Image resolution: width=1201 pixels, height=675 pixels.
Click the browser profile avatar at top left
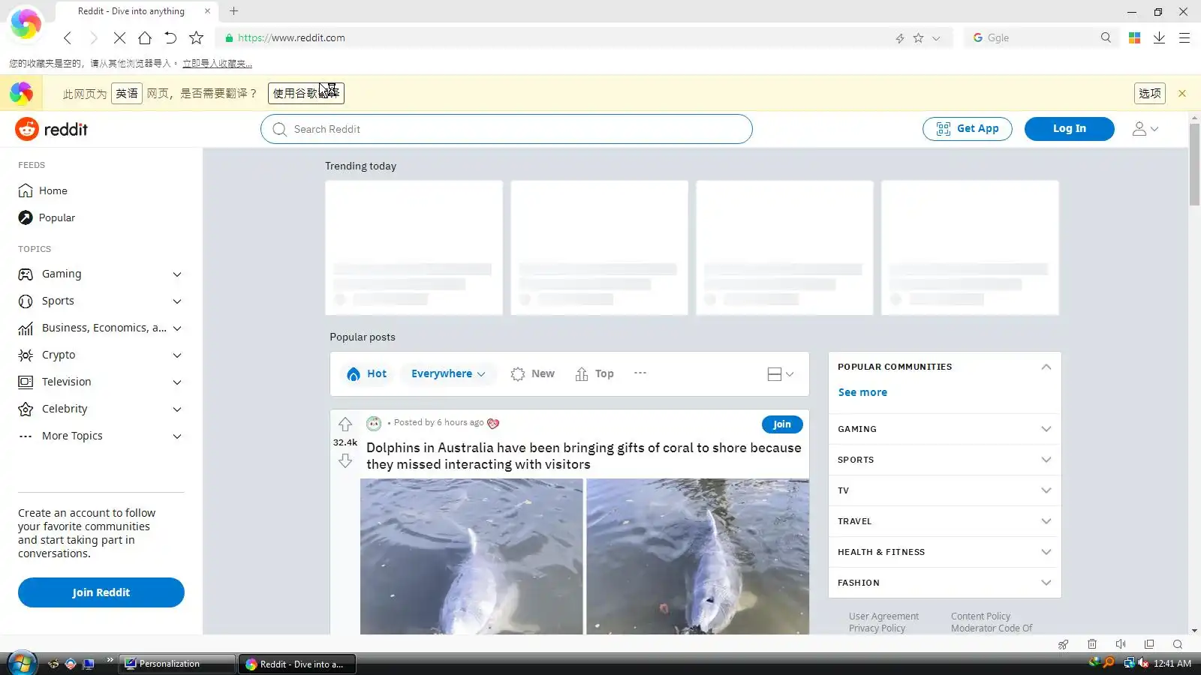(x=26, y=24)
